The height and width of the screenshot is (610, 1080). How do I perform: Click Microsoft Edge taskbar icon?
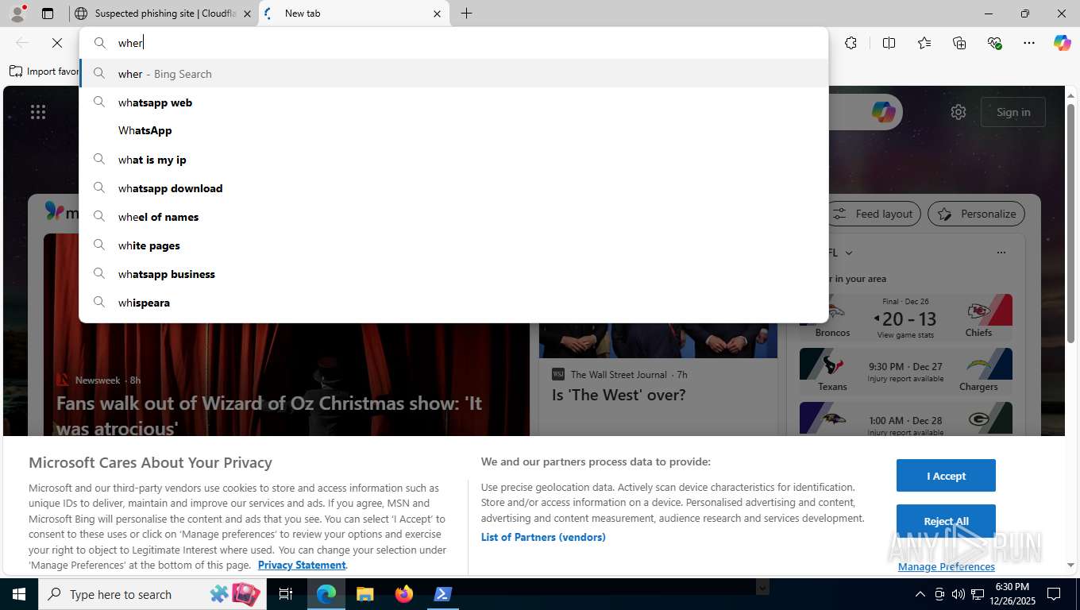[x=326, y=594]
